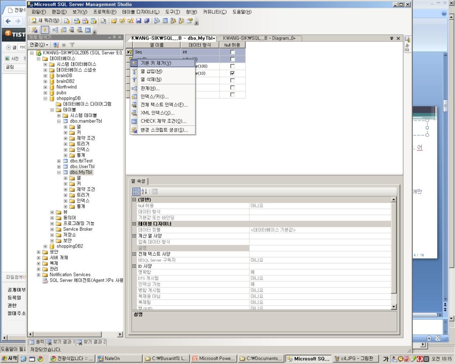
Task: Click the Save All icon in toolbar
Action: [x=147, y=20]
